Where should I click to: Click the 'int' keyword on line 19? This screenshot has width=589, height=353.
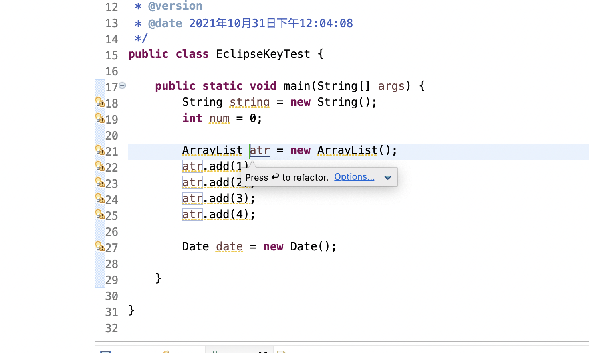click(x=192, y=118)
